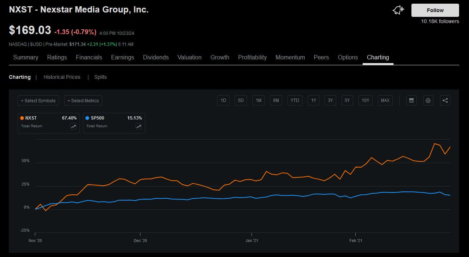Open the Historical Prices view
The image size is (469, 257).
coord(62,77)
